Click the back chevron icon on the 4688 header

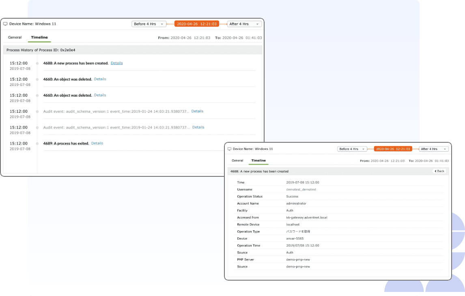pos(435,171)
